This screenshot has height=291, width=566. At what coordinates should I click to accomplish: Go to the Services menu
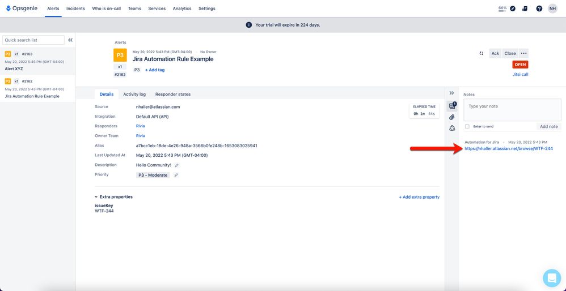pos(157,8)
